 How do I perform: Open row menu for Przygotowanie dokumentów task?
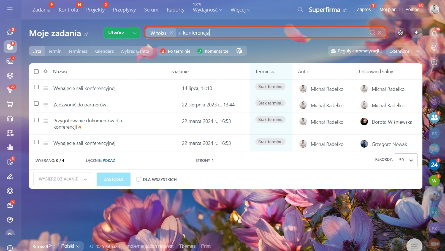coord(46,121)
